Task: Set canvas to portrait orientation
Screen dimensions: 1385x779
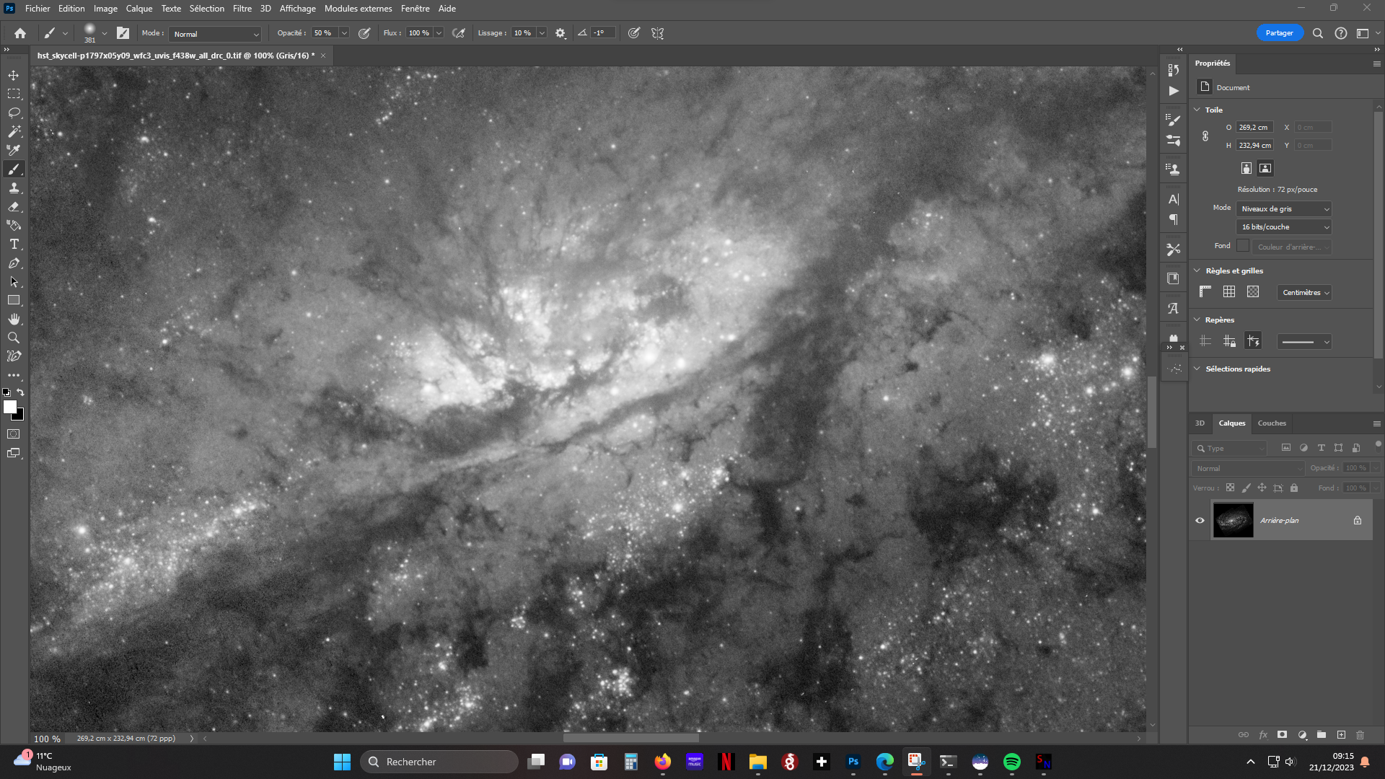Action: (1246, 168)
